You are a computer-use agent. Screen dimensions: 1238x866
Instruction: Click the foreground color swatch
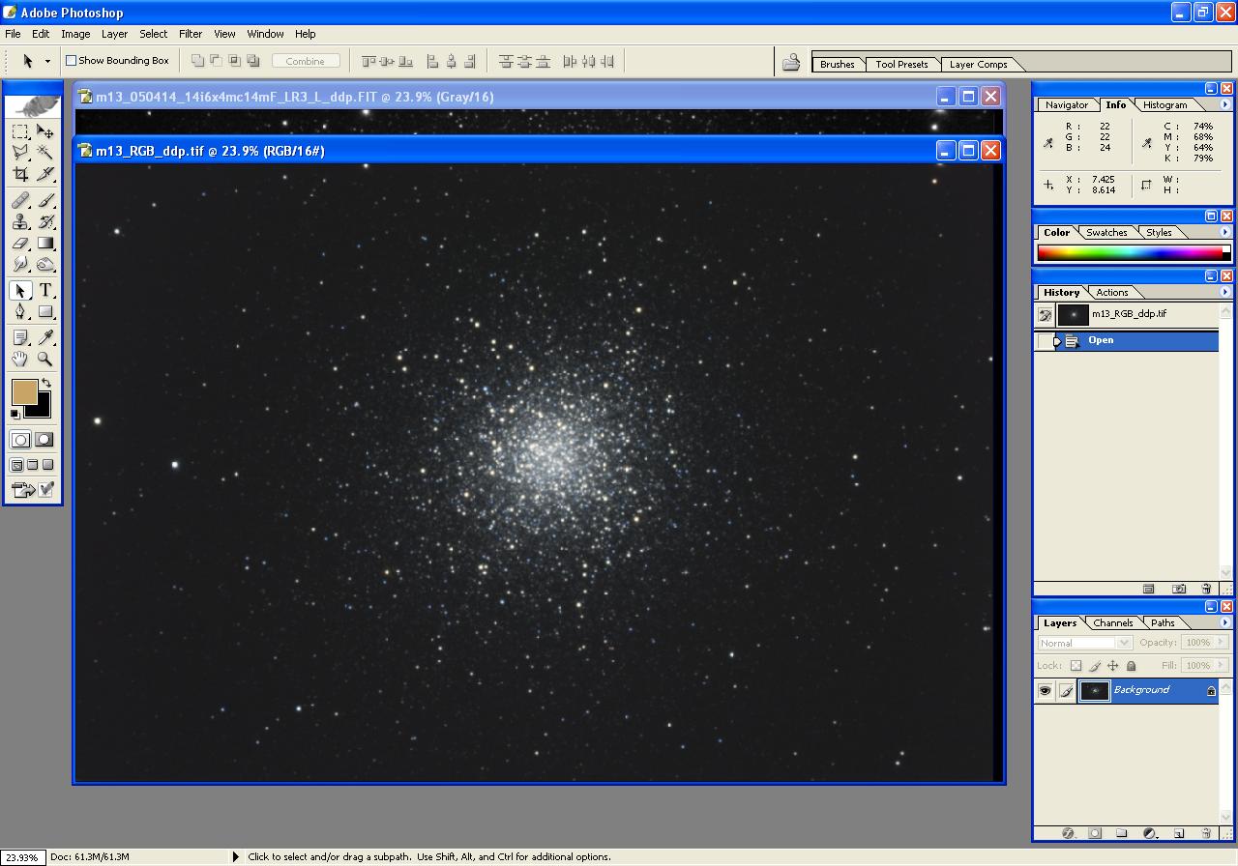(24, 391)
